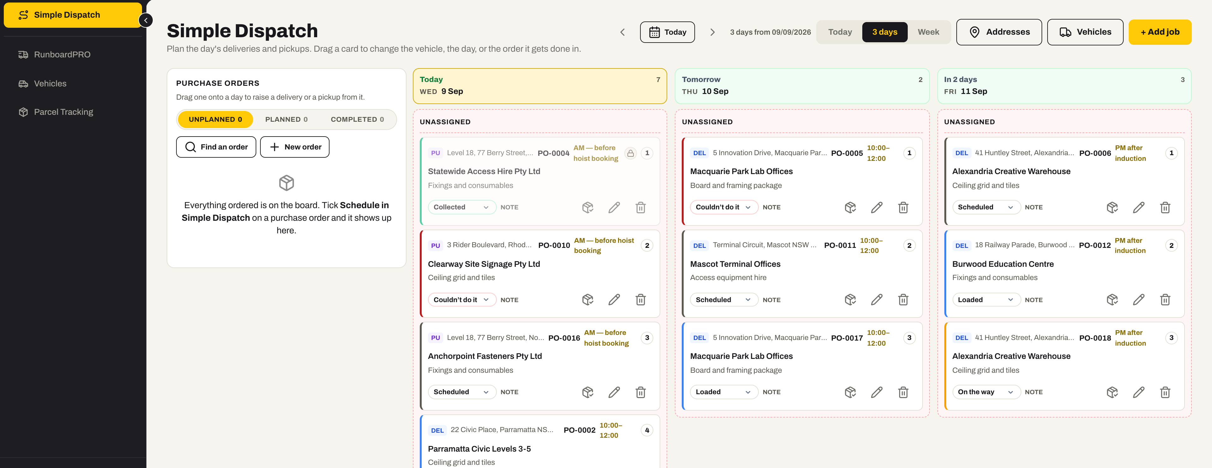Delete job PO-0010 with trash icon
The image size is (1212, 468).
(x=640, y=300)
